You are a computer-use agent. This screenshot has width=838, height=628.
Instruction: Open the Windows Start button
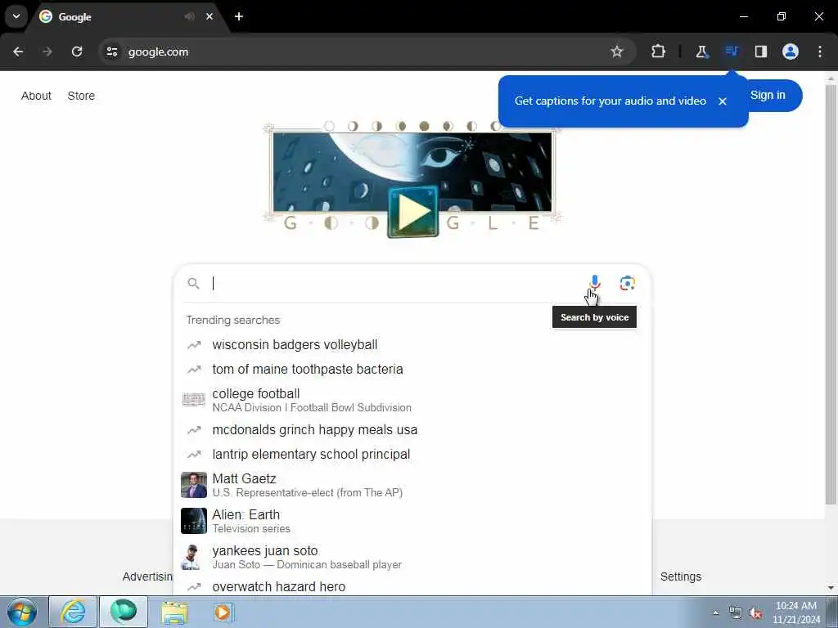22,612
